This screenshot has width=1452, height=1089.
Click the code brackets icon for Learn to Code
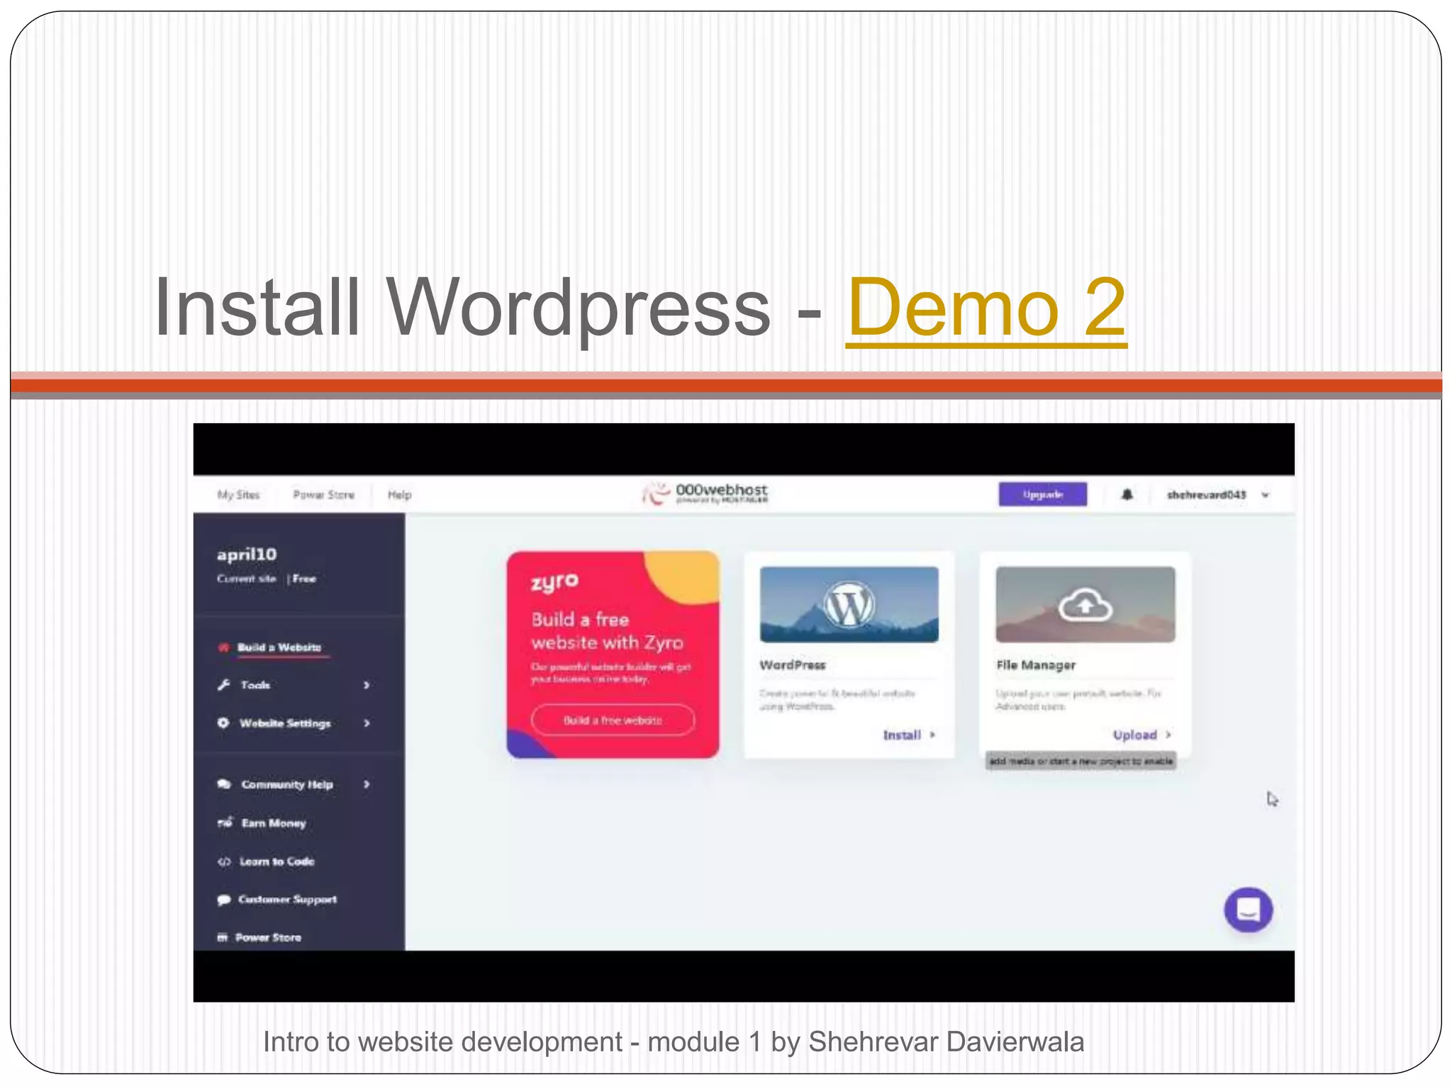pyautogui.click(x=224, y=861)
